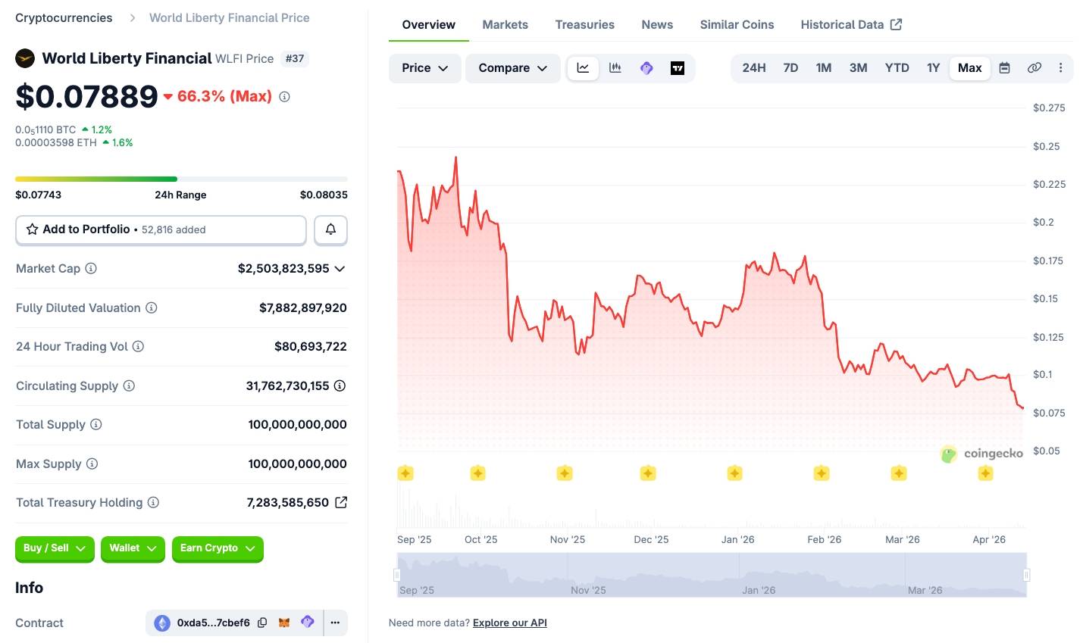Open the Similar Coins tab
The height and width of the screenshot is (643, 1083).
pyautogui.click(x=737, y=25)
